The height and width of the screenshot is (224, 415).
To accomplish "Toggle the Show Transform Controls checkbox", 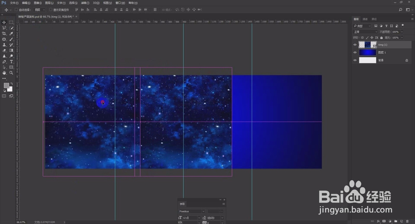I will point(51,10).
